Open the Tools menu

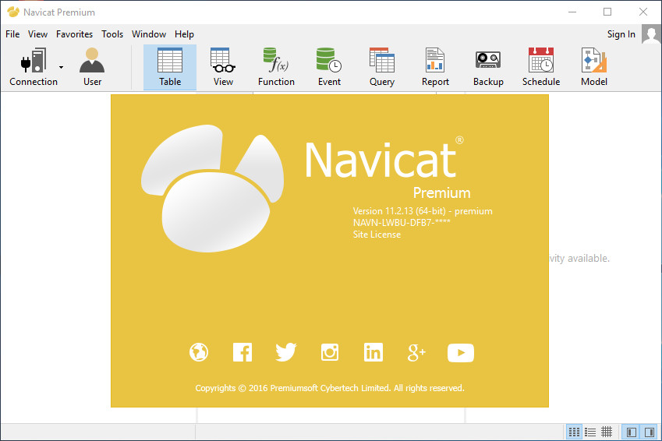coord(112,34)
